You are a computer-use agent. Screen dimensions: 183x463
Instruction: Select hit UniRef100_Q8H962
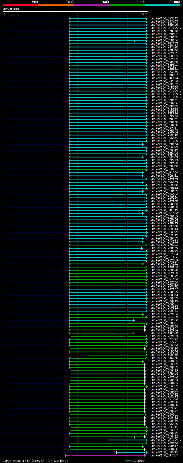tap(164, 50)
